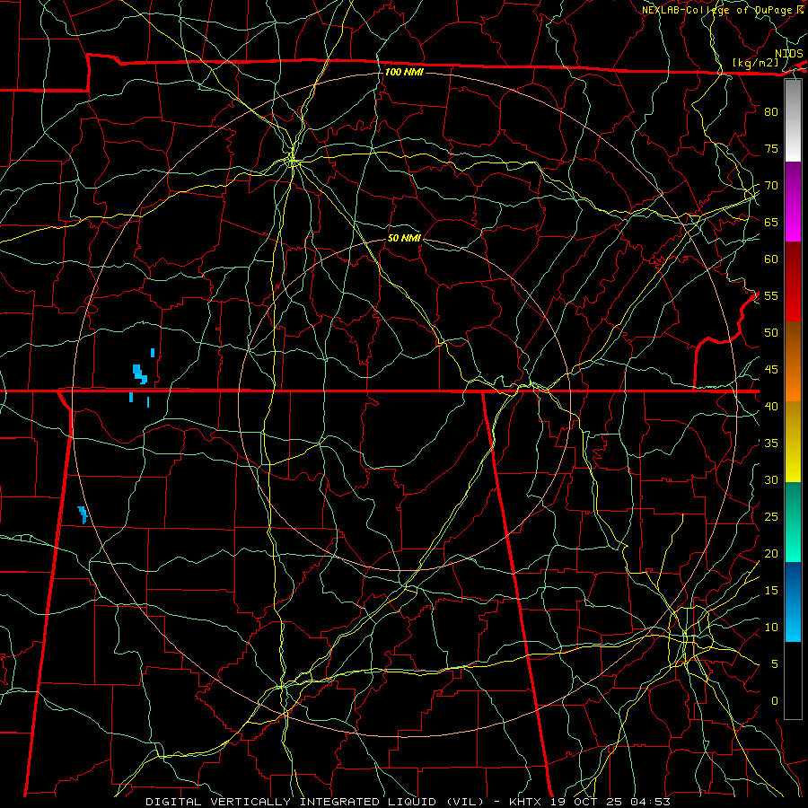Click the 40 value on the color scale
The height and width of the screenshot is (808, 808).
tap(771, 406)
